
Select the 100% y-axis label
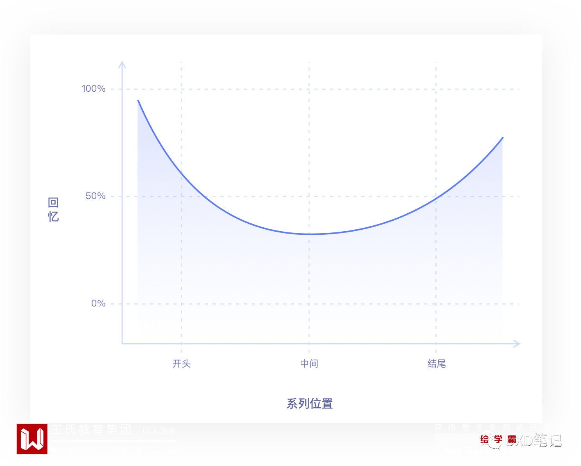coord(94,89)
